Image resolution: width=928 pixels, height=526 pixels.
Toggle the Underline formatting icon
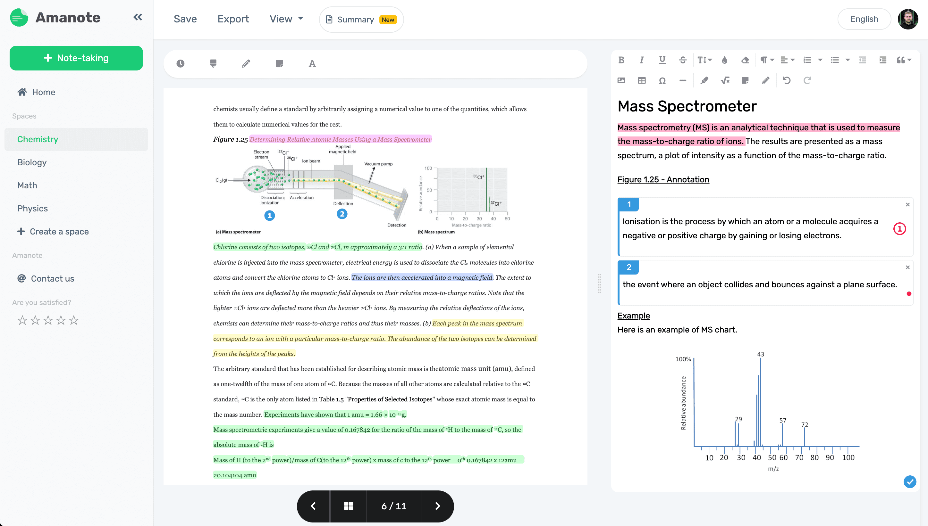[662, 60]
